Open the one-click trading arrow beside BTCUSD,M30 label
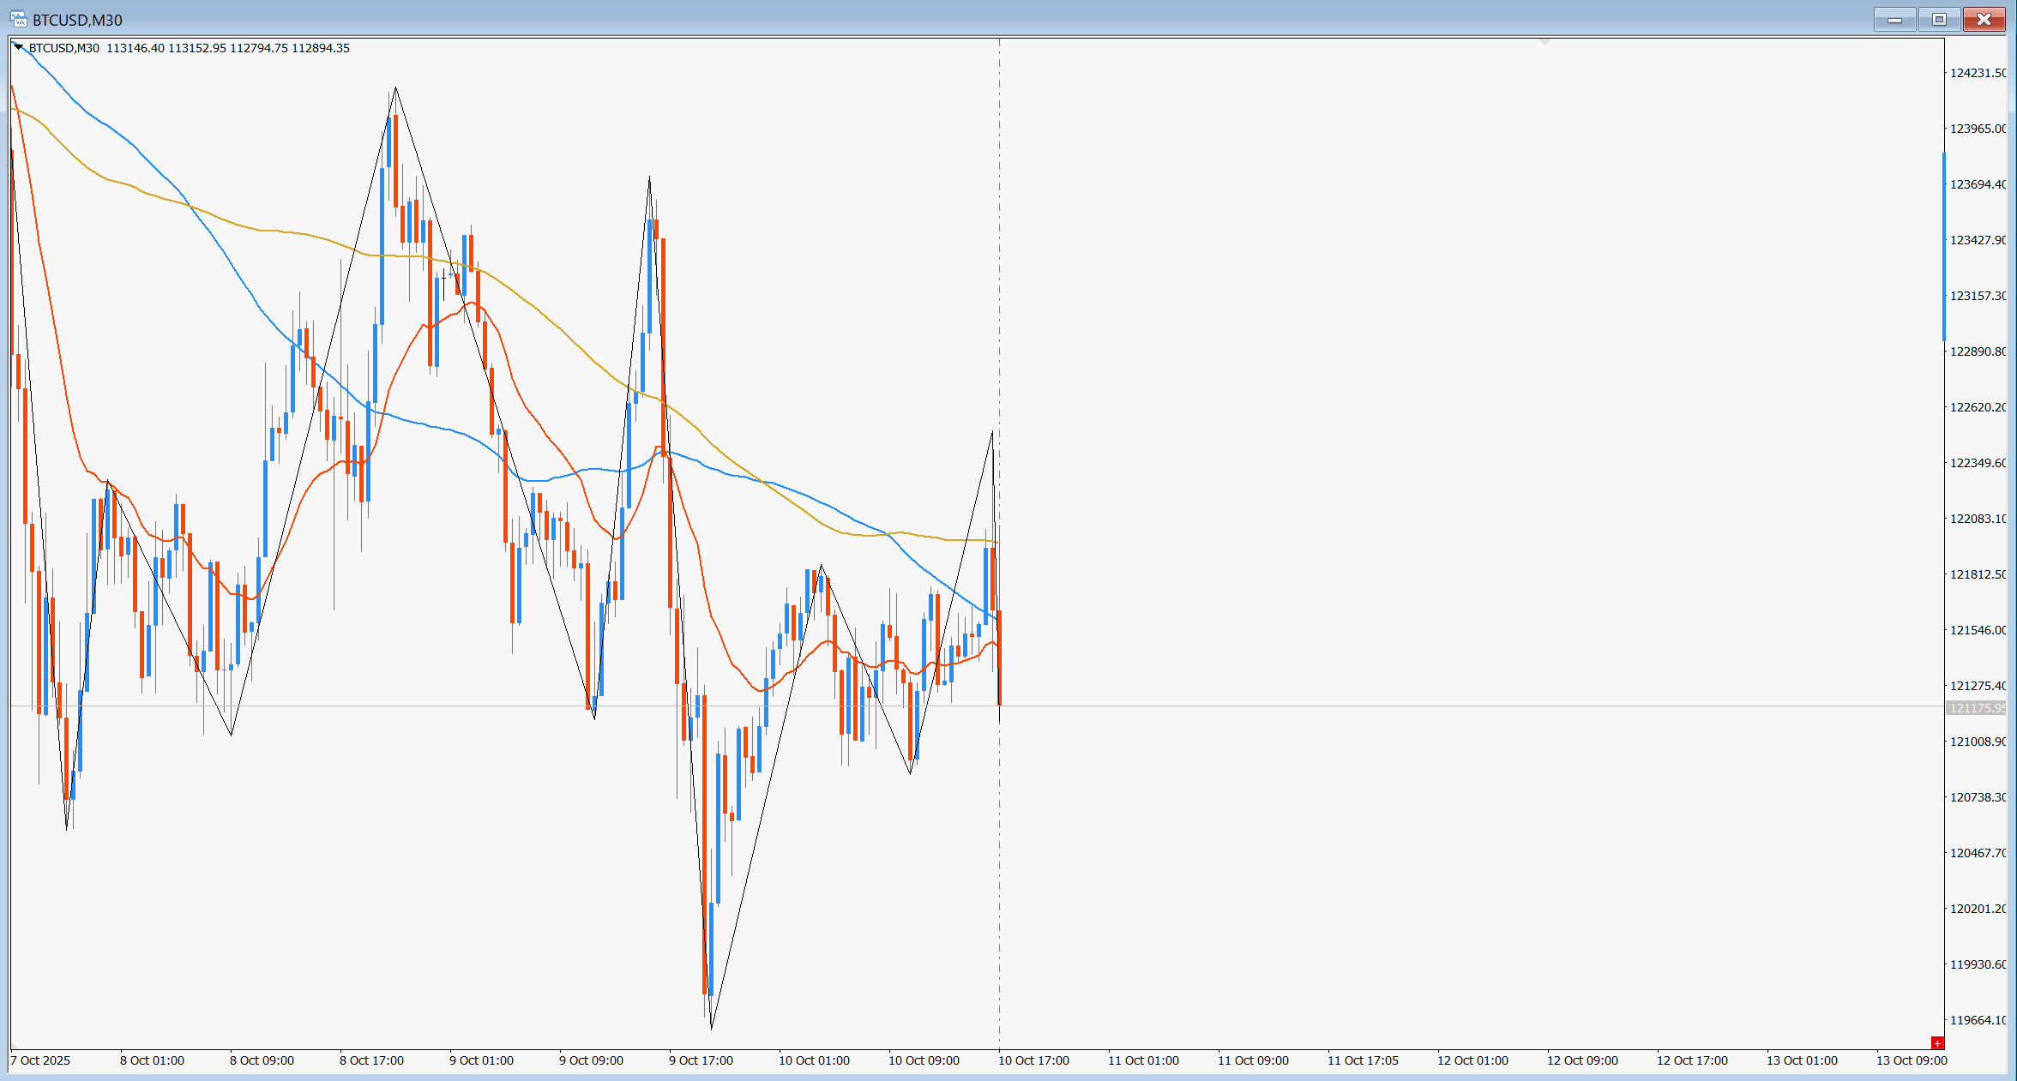Screen dimensions: 2017x1081 [x=18, y=47]
